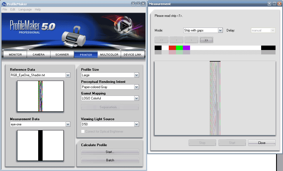The image size is (283, 171).
Task: Expand Viewing Light Source dropdown
Action: click(137, 124)
